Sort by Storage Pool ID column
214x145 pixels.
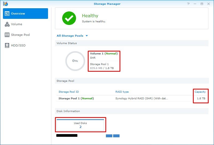click(69, 92)
